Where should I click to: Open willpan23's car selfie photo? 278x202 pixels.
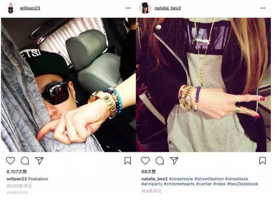point(68,85)
